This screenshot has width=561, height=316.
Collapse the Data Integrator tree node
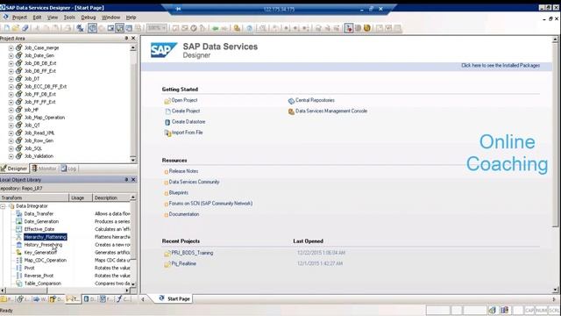3,206
